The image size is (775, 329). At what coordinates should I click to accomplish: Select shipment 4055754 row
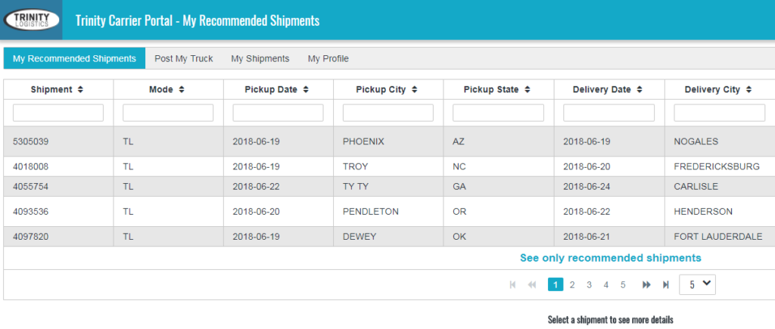[x=389, y=187]
